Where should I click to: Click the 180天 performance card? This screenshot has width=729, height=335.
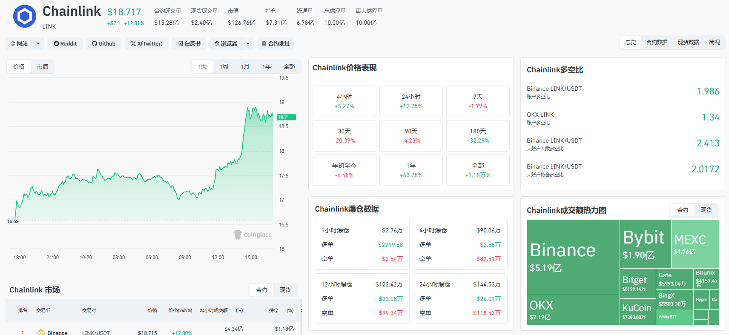pos(478,136)
